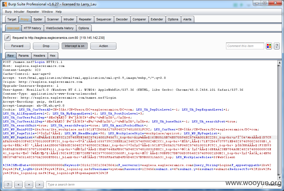Click the Upgrade-Insecure-Requests: 1 line
This screenshot has height=191, width=284.
click(31, 86)
